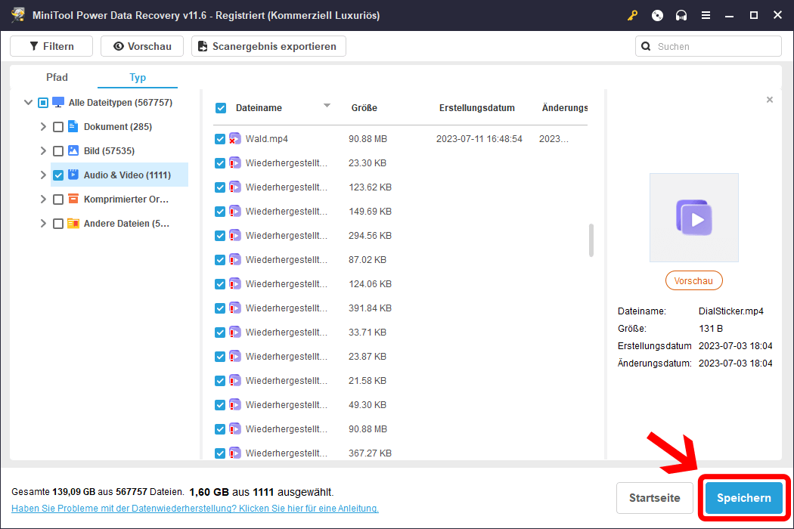Click the Bild category image icon
The image size is (794, 529).
coord(73,150)
